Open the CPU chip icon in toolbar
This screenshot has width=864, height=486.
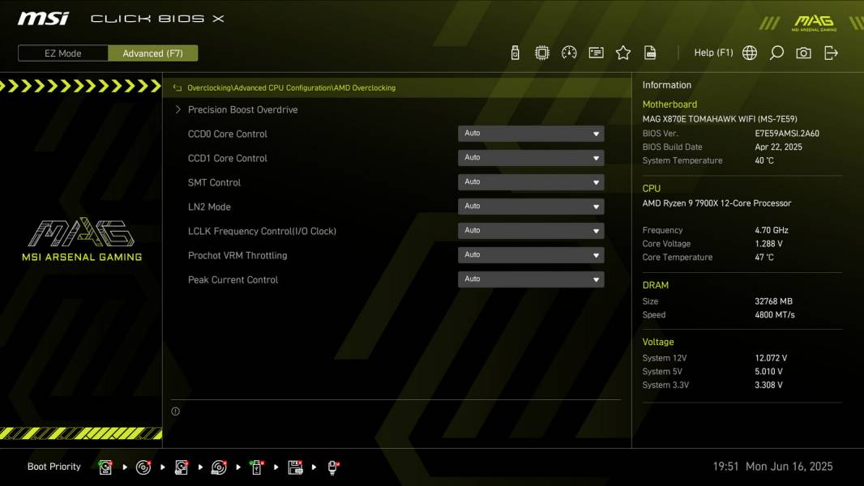pyautogui.click(x=542, y=53)
